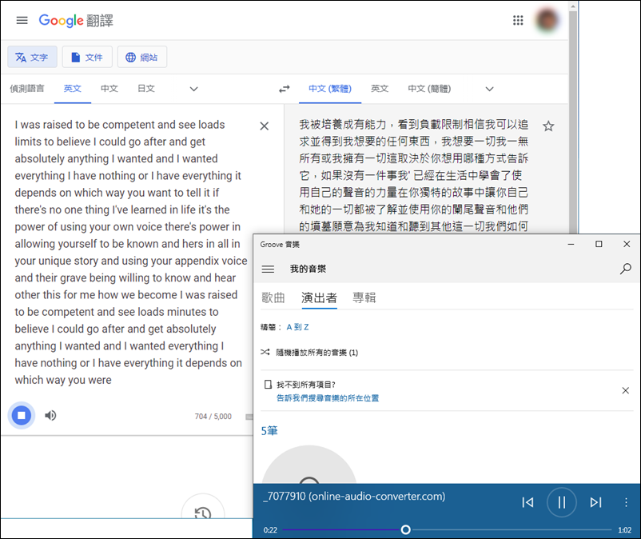Image resolution: width=641 pixels, height=539 pixels.
Task: Click the 704 / 5,000 character counter
Action: [x=213, y=417]
